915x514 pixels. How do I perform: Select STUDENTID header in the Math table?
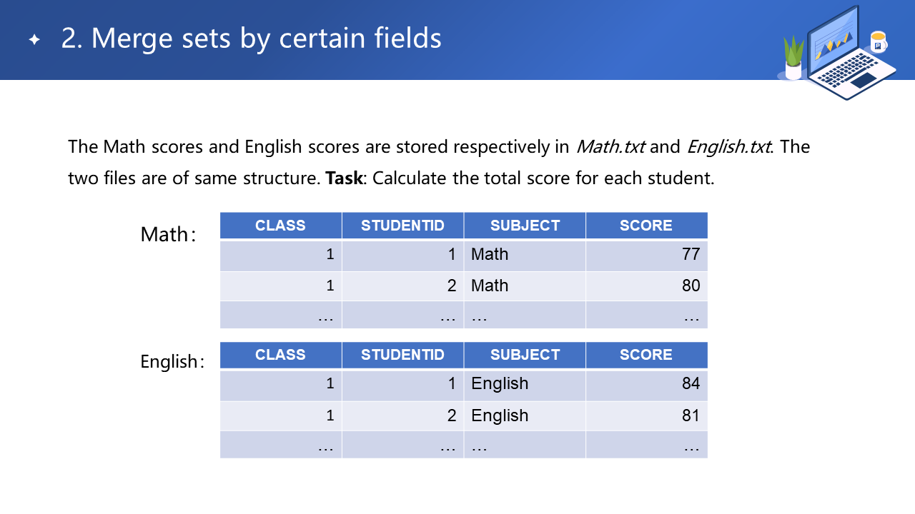tap(402, 226)
